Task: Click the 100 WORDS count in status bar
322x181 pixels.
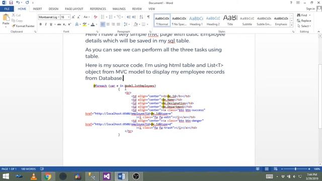Action: [x=28, y=169]
